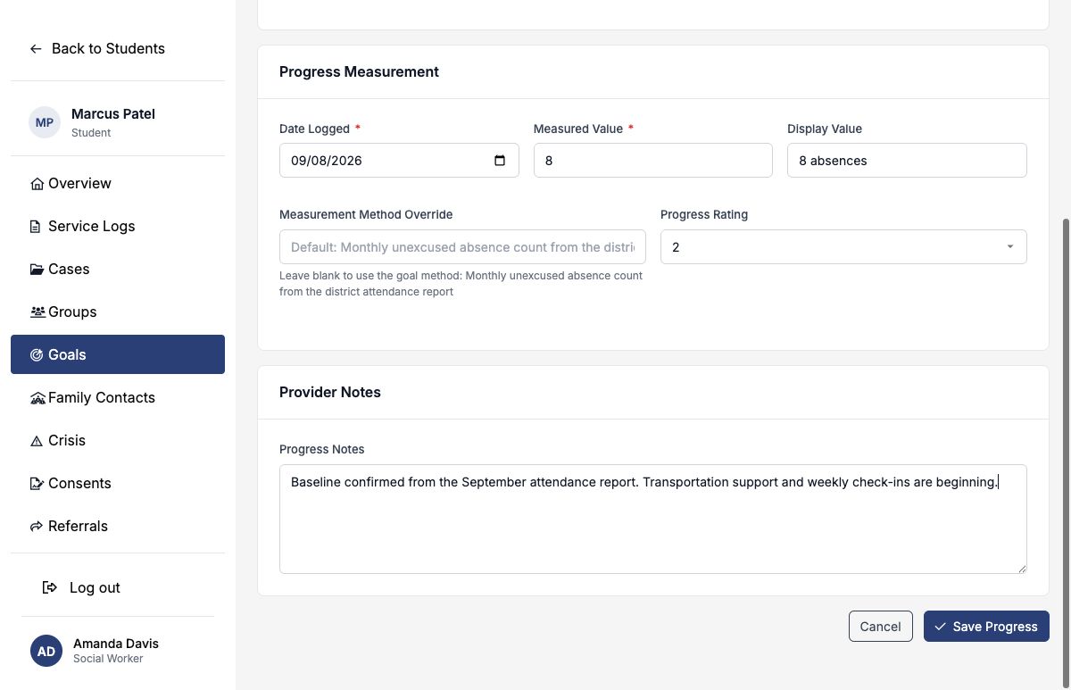The height and width of the screenshot is (690, 1071).
Task: Click the textarea resize handle corner
Action: point(1022,569)
